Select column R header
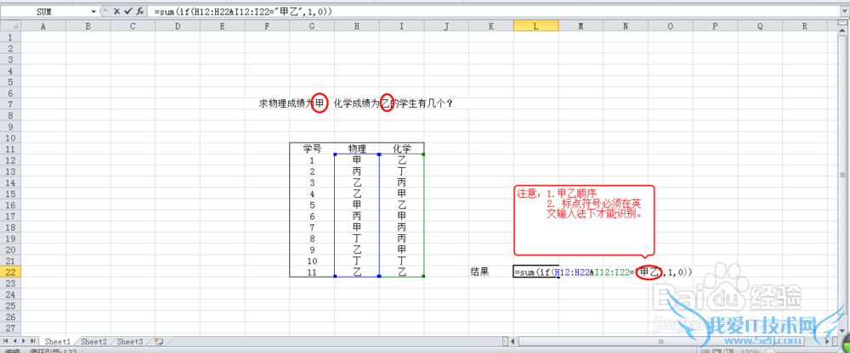This screenshot has height=353, width=850. pos(804,26)
